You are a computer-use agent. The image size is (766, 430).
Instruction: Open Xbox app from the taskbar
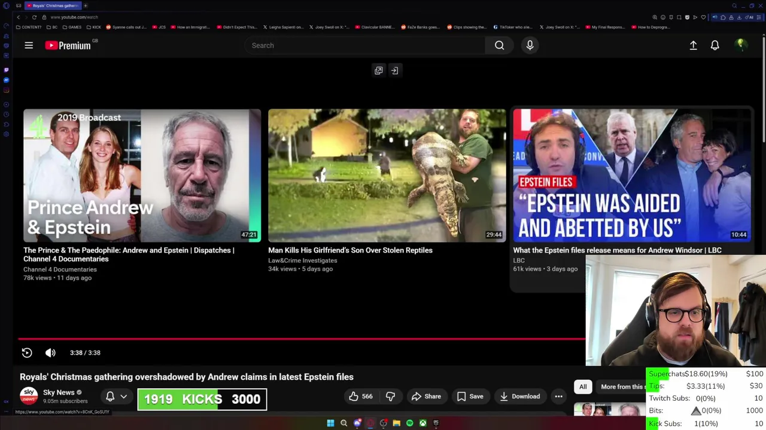point(422,423)
